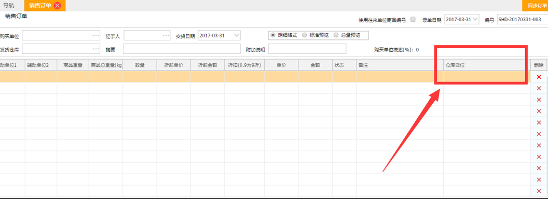Image resolution: width=548 pixels, height=199 pixels.
Task: Focus the 附加说明 input field
Action: [x=307, y=49]
